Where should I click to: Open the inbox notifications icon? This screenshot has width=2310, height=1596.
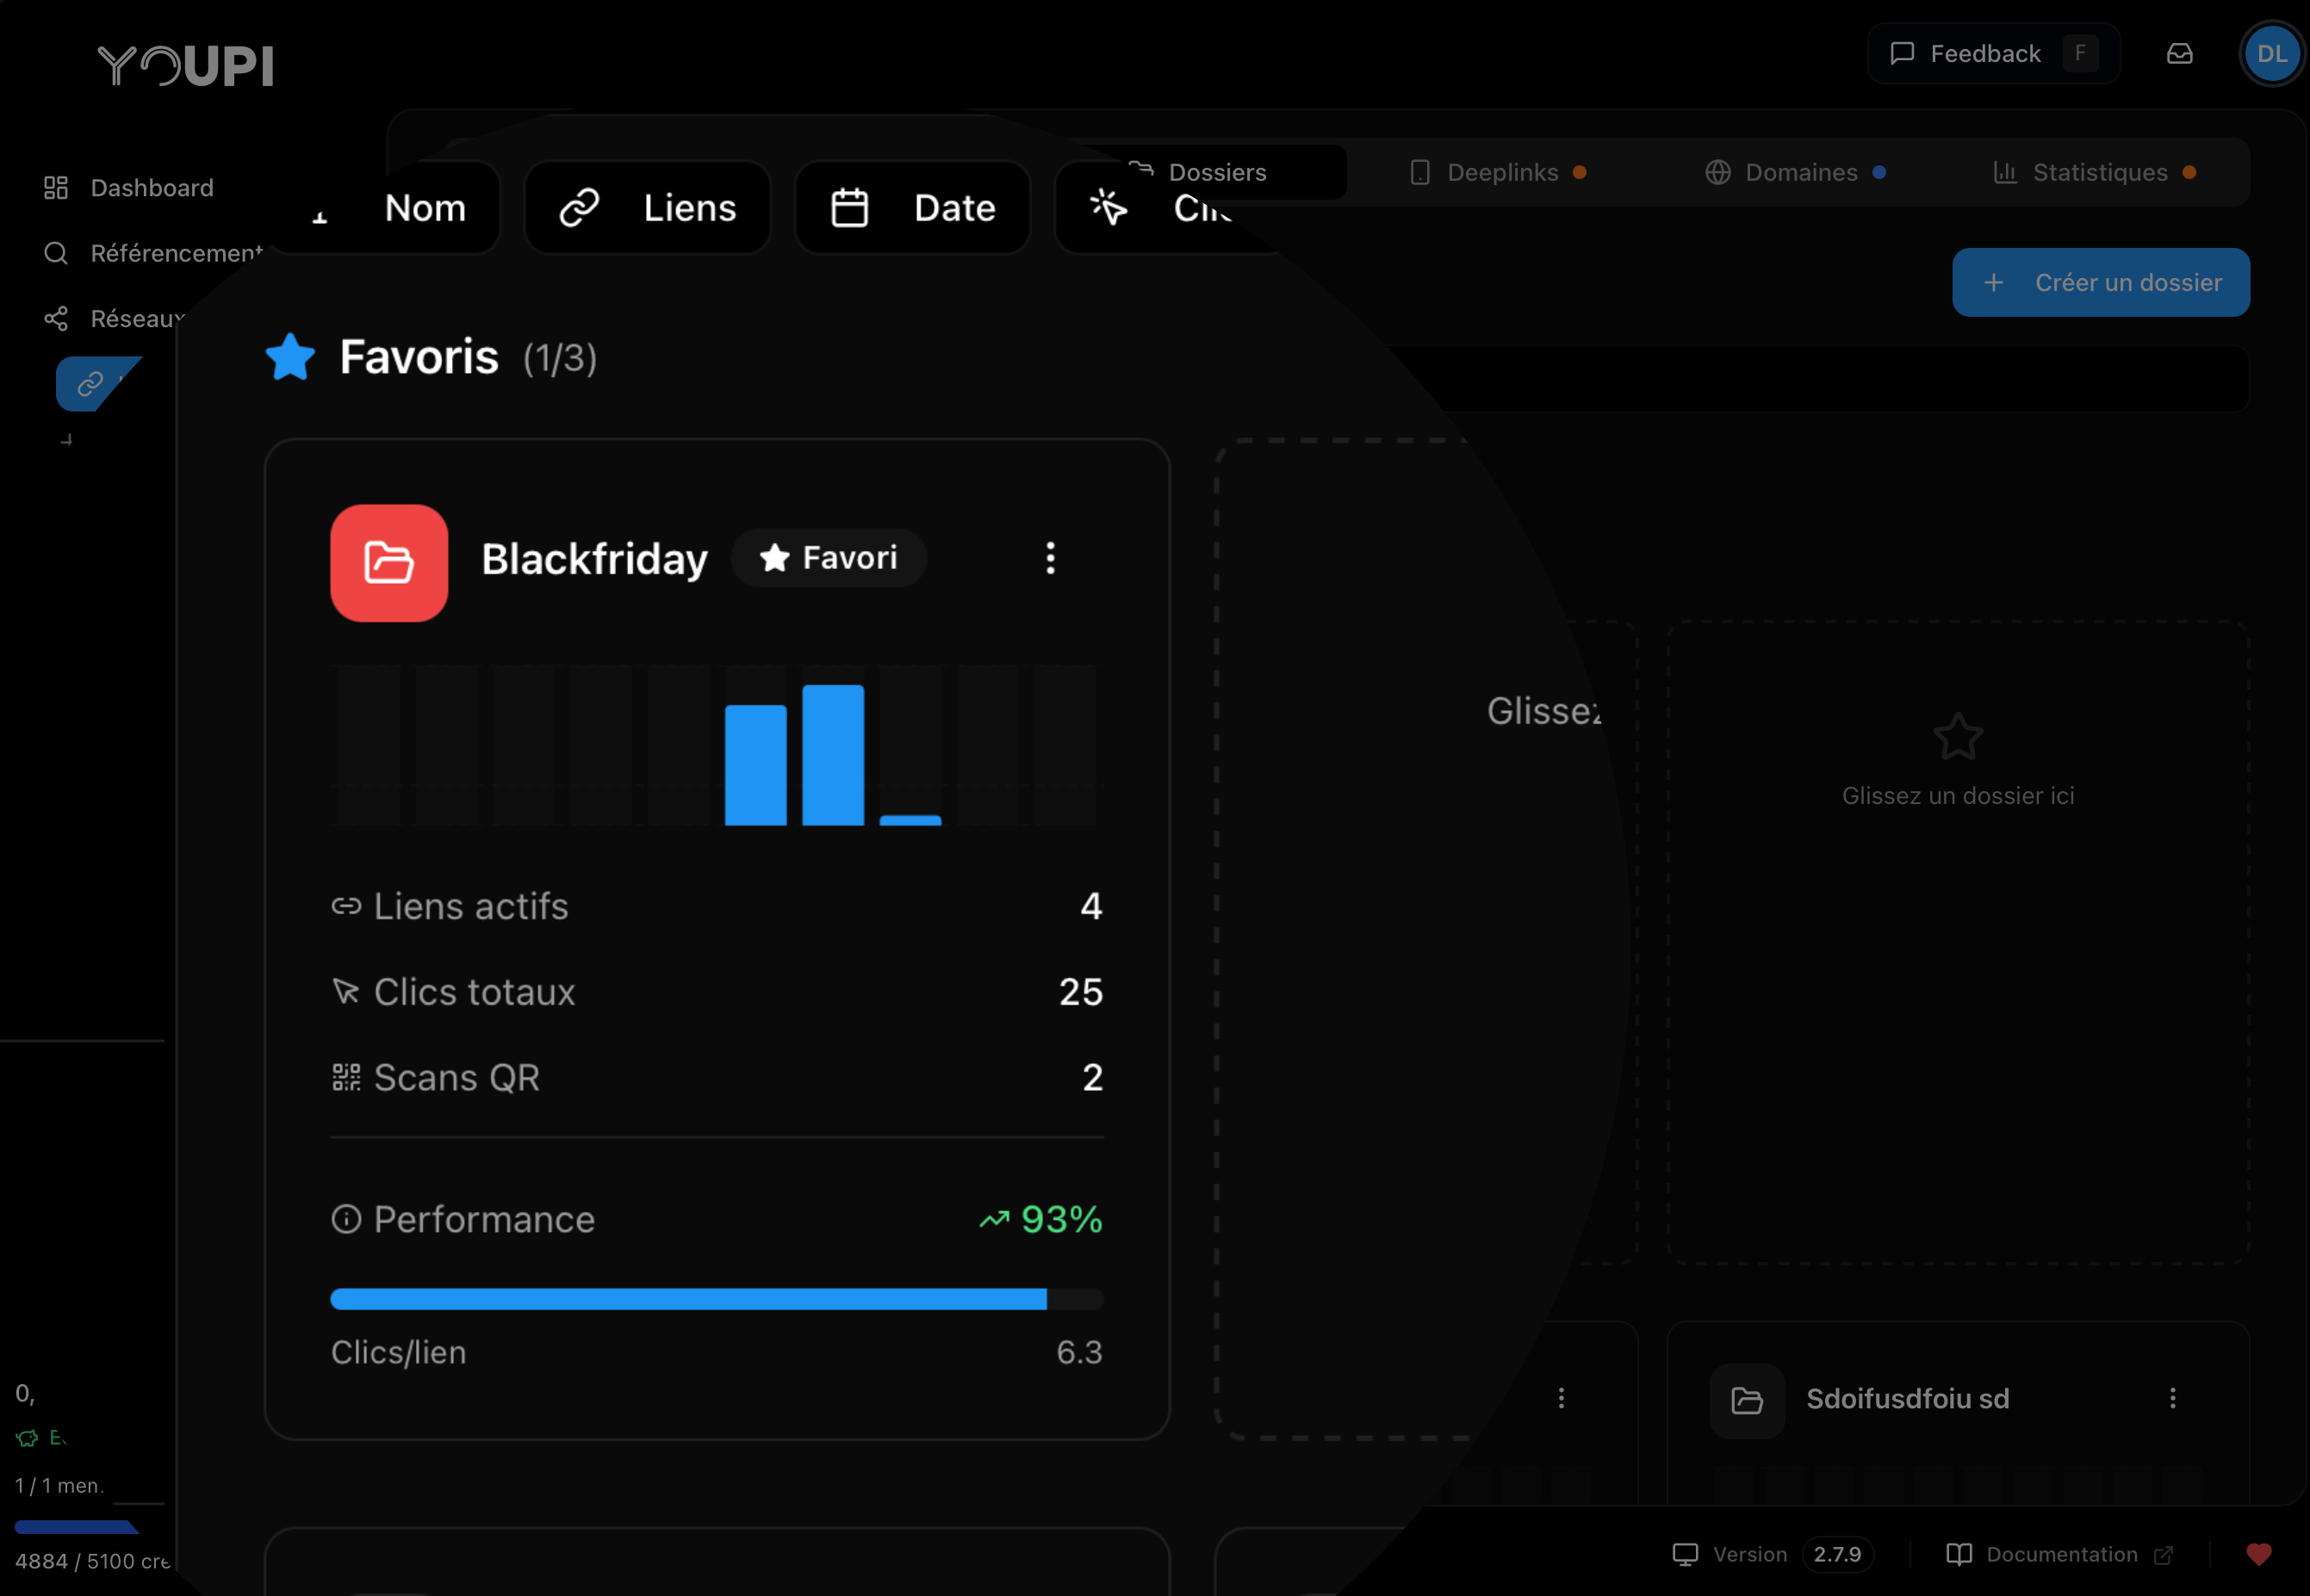tap(2179, 54)
